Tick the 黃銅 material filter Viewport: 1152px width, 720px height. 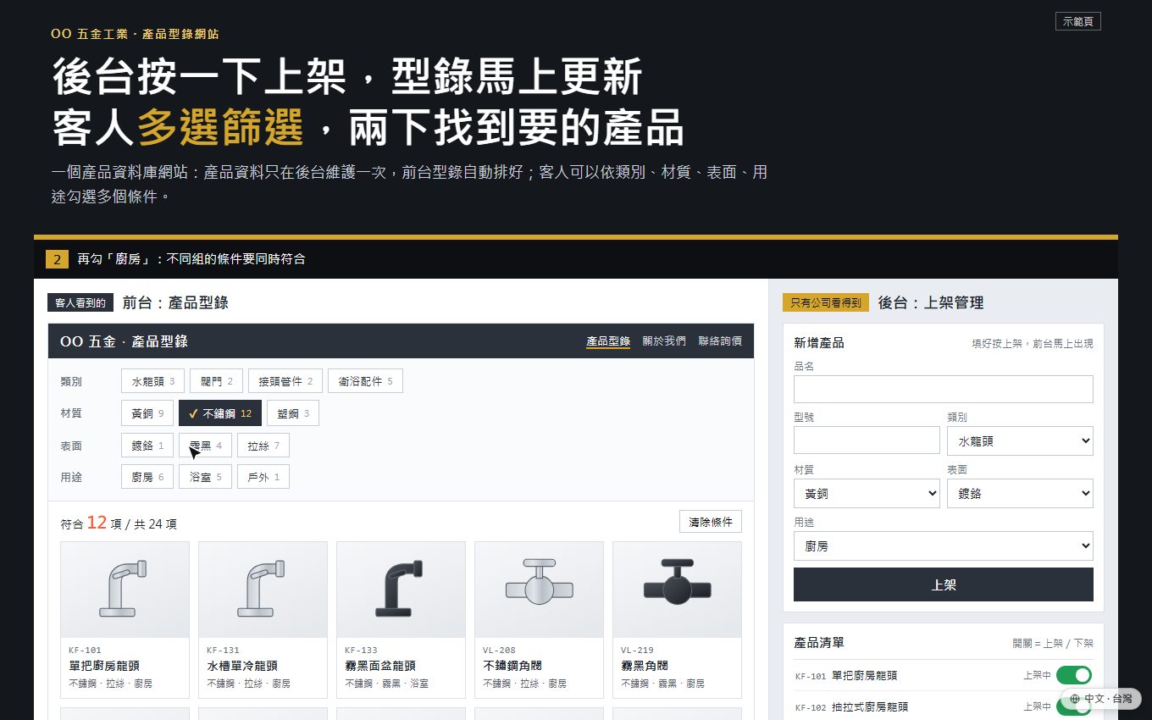(147, 413)
